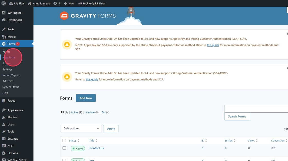Sort forms by Conversion column
This screenshot has height=161, width=288.
point(279,141)
